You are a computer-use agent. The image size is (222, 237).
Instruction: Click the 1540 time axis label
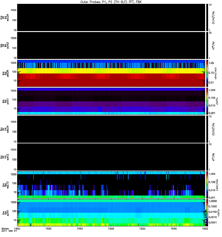pos(174,228)
